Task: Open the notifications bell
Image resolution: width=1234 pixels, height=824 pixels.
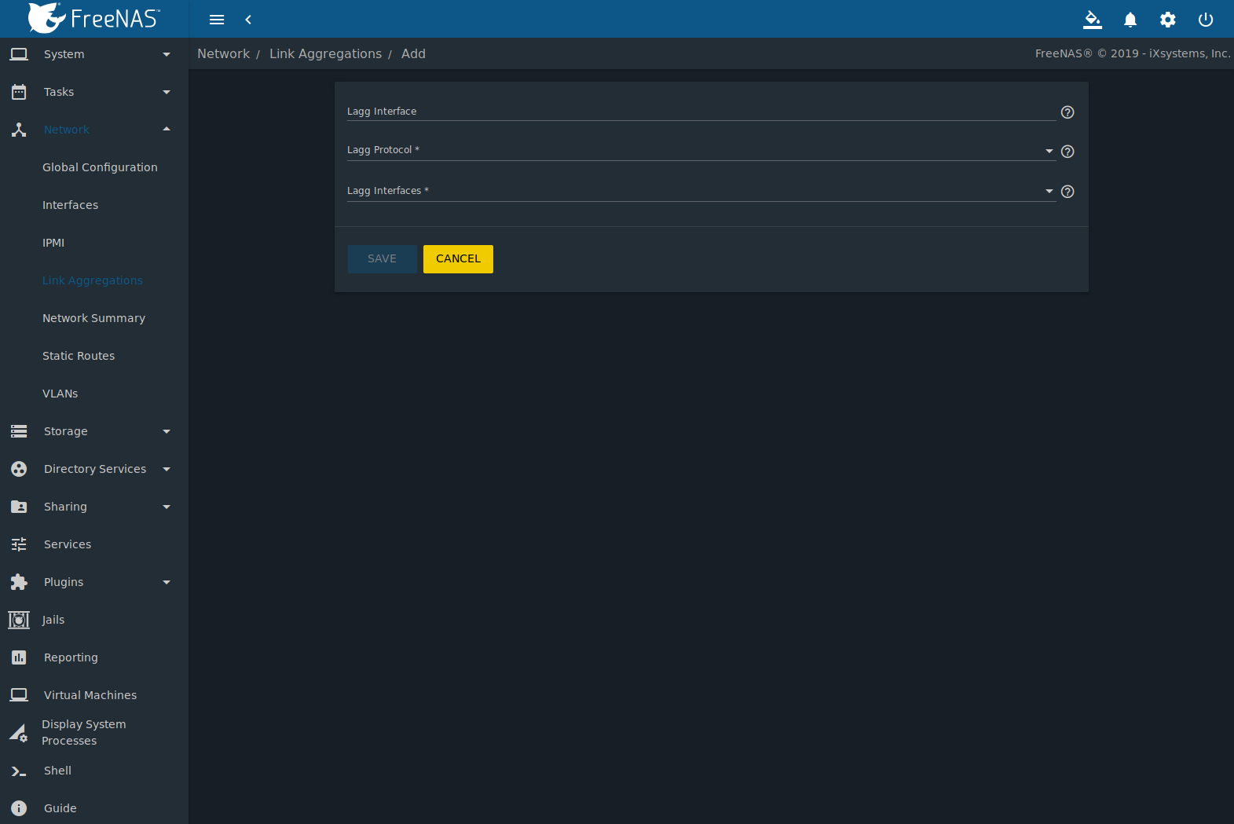Action: [1130, 20]
